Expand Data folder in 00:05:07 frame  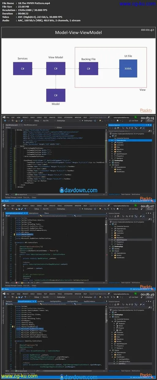pos(113,235)
